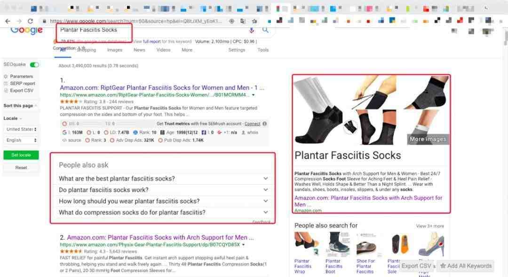
Task: Open the English language dropdown
Action: [21, 140]
